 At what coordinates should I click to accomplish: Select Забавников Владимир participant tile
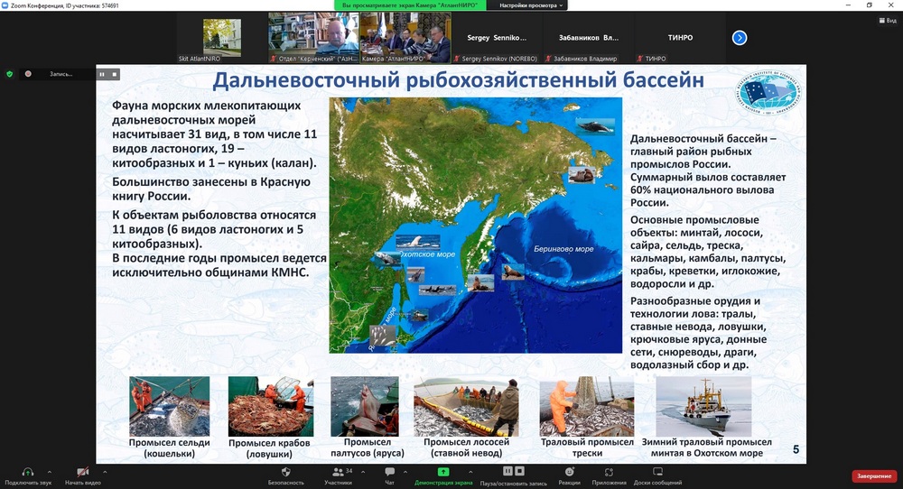589,38
